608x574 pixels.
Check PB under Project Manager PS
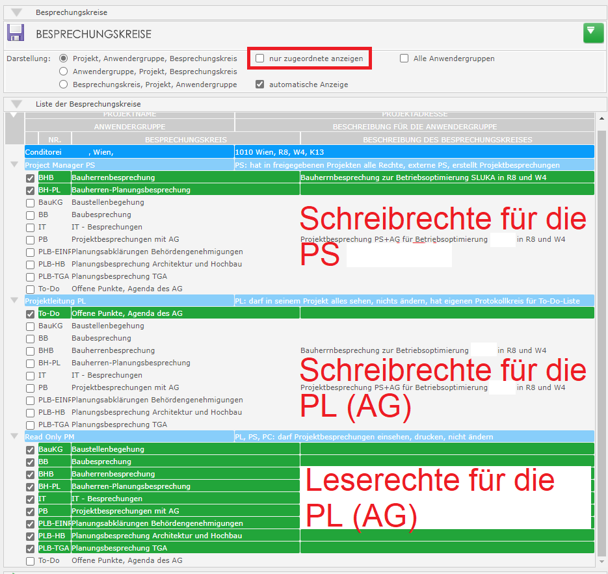click(31, 241)
